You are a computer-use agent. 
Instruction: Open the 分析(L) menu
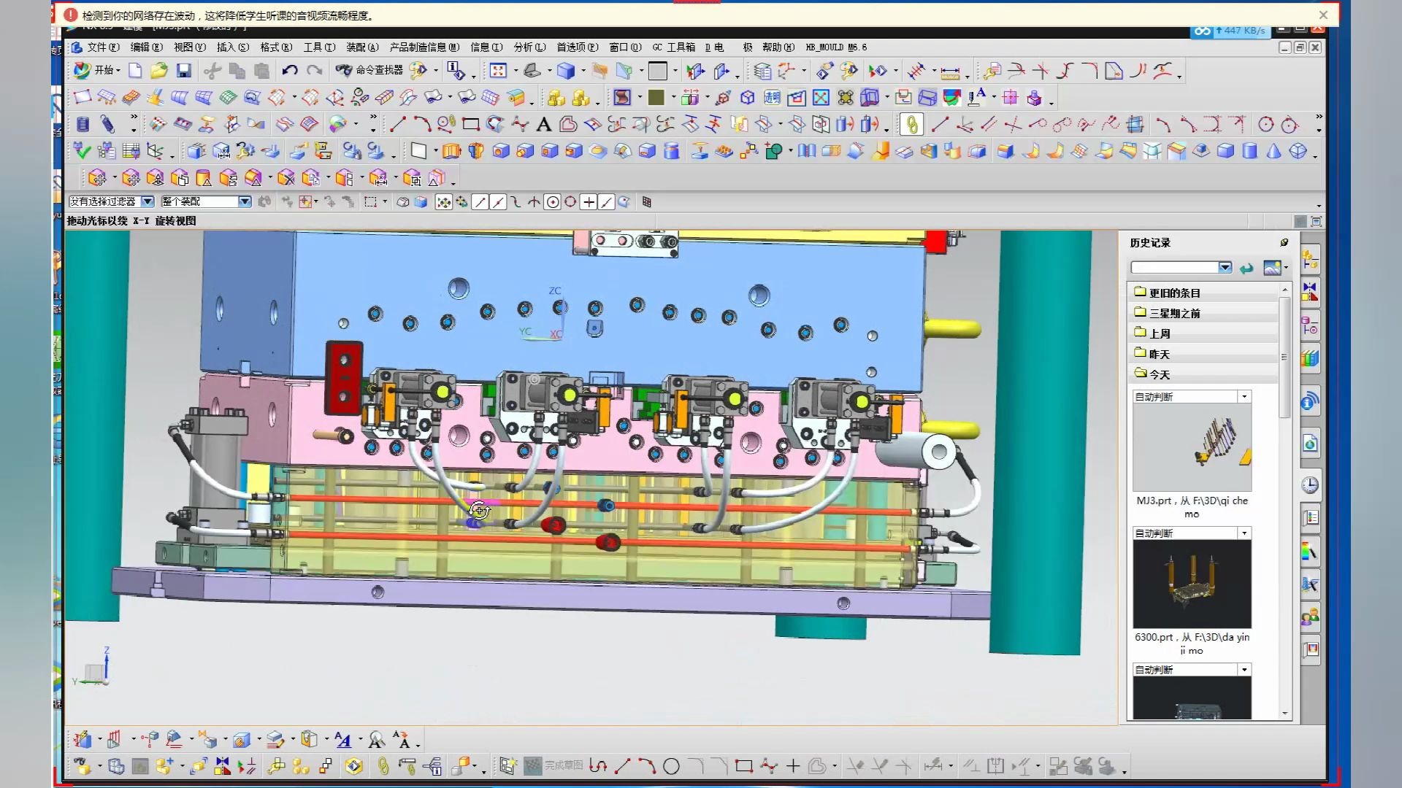(529, 47)
